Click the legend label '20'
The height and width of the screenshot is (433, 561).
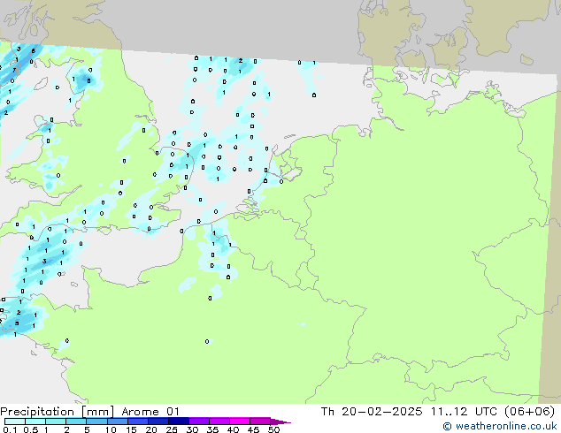click(x=151, y=429)
